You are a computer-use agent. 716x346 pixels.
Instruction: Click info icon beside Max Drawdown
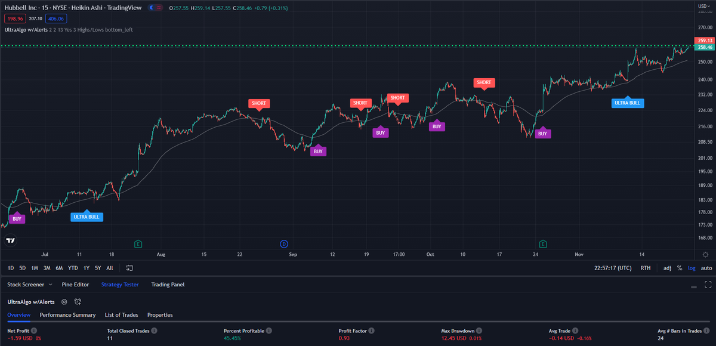point(480,330)
